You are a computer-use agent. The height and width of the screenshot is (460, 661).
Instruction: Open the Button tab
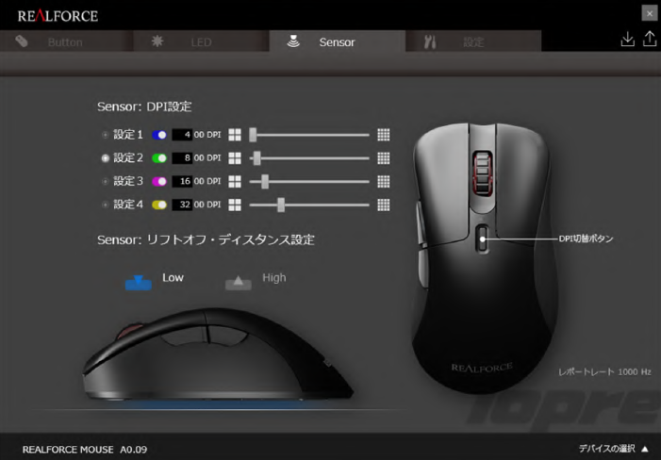click(67, 41)
